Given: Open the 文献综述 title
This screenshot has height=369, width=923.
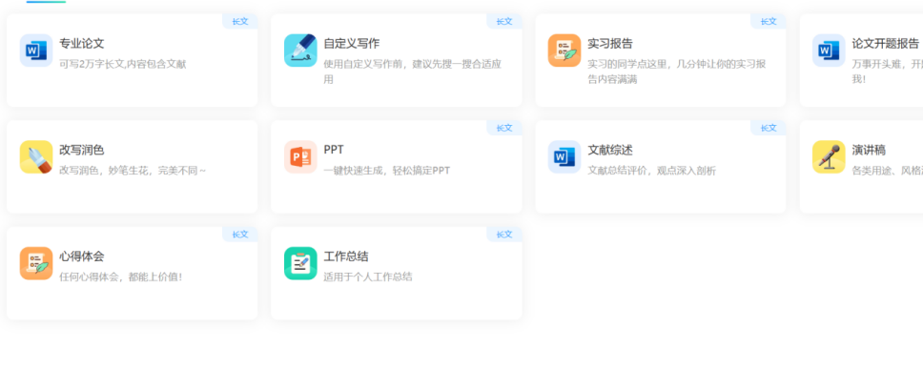Looking at the screenshot, I should (x=610, y=150).
